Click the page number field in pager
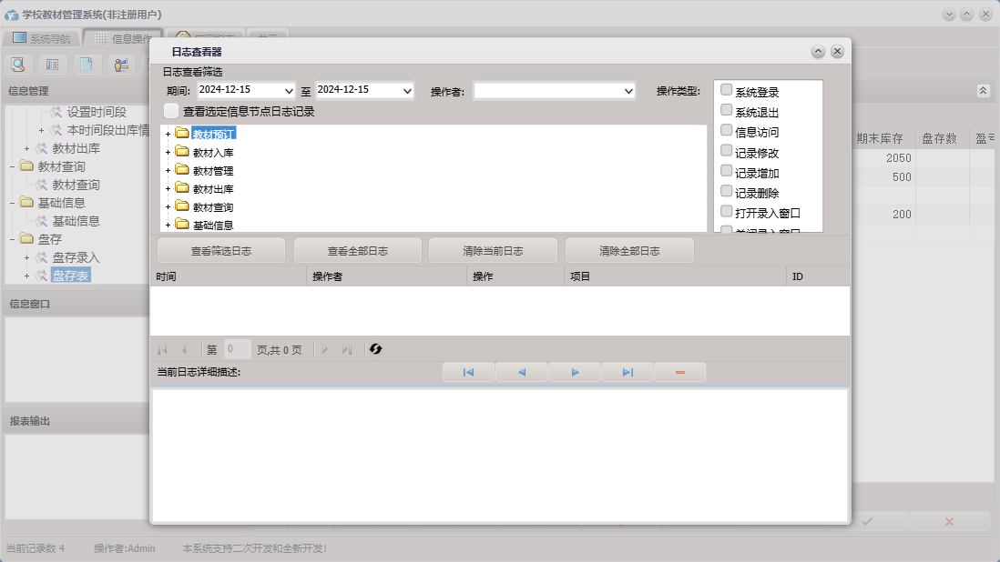The image size is (1000, 562). click(x=237, y=349)
